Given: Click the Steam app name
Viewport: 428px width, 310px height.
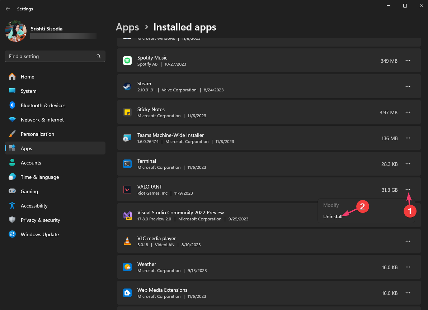Looking at the screenshot, I should point(144,84).
